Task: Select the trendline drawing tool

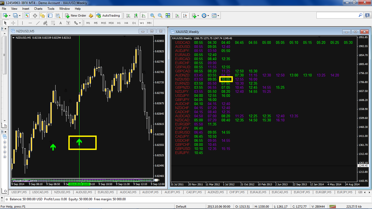Action: (x=38, y=23)
